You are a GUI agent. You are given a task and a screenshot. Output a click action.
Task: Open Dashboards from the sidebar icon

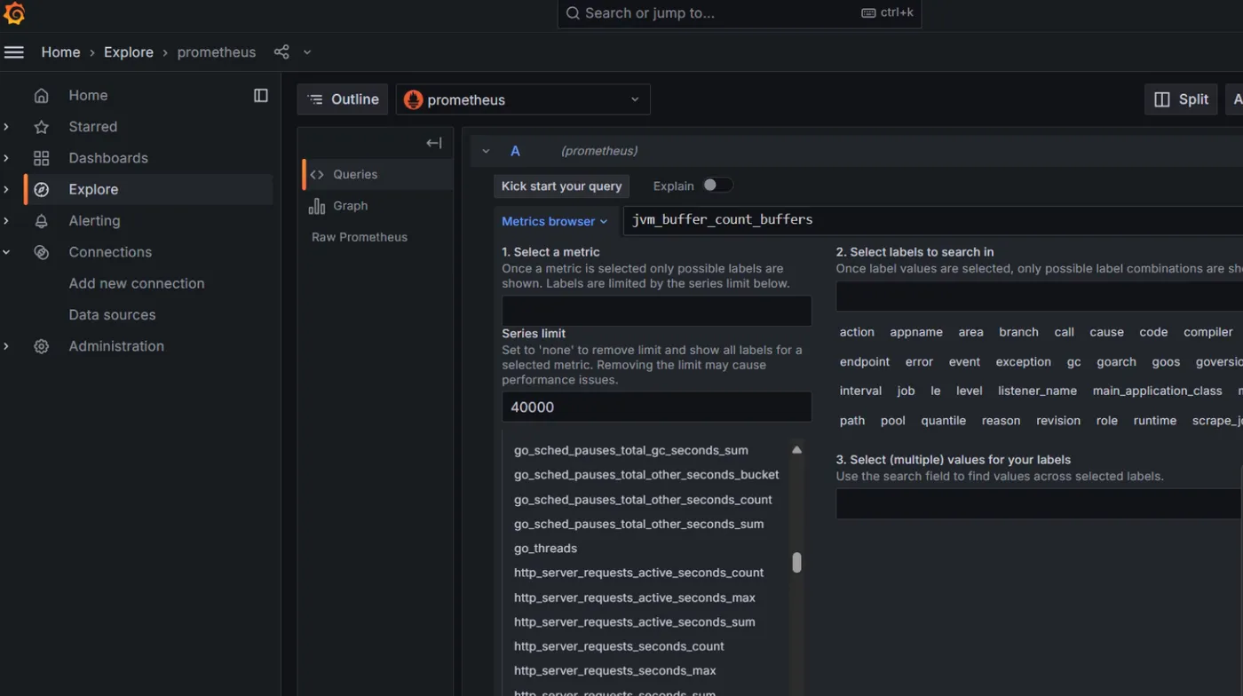41,158
